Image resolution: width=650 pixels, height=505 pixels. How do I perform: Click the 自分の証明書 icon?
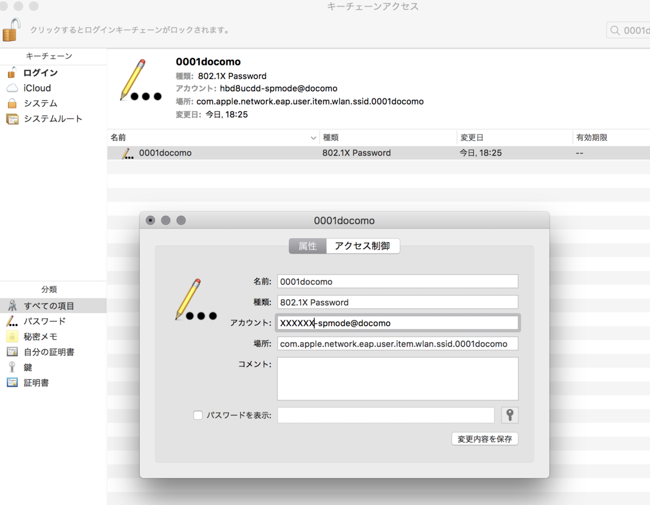[x=12, y=352]
